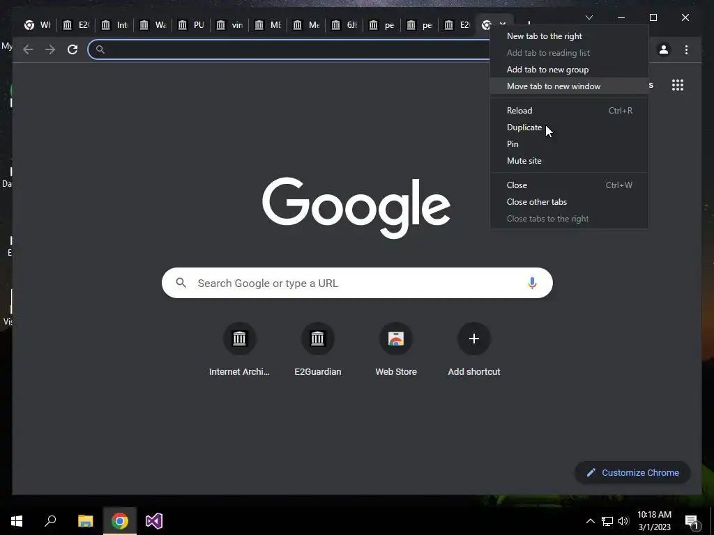Select Reload in the context menu
Screen dimensions: 714x535
pos(569,111)
